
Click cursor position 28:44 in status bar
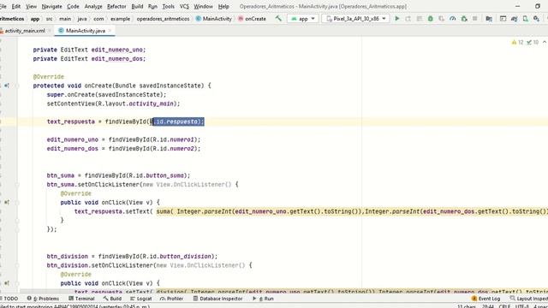tap(488, 306)
